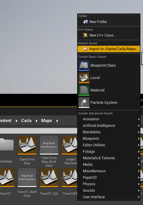Expand the Paper2D submenu
This screenshot has width=143, height=205.
click(x=109, y=178)
